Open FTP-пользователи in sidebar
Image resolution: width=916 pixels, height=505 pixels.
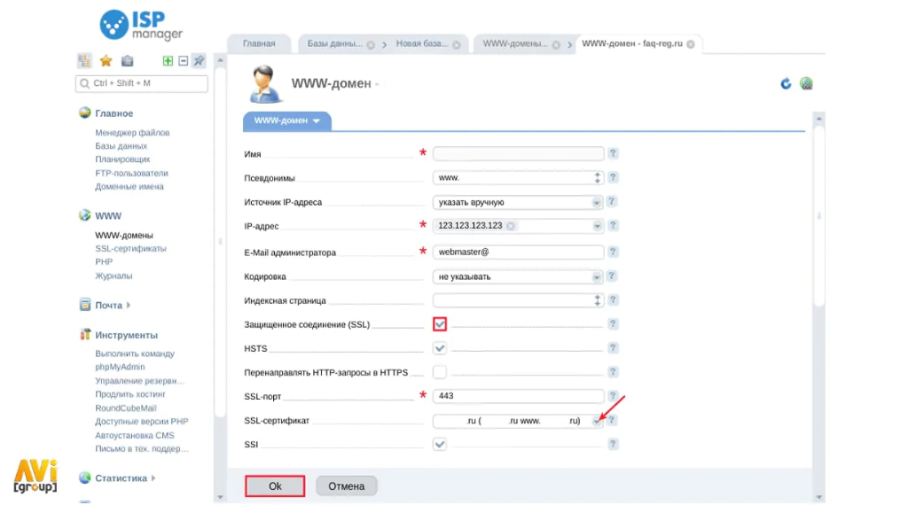(131, 173)
